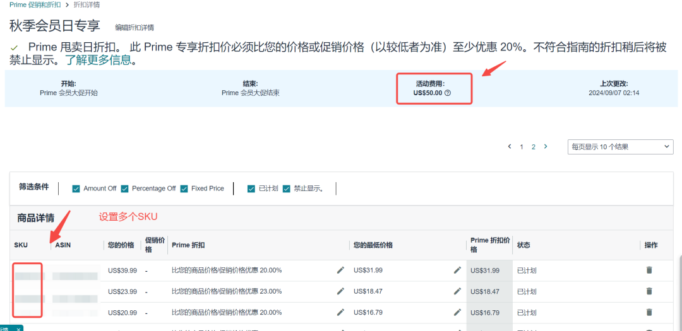
Task: Select the US$23.99 price cell
Action: [123, 291]
